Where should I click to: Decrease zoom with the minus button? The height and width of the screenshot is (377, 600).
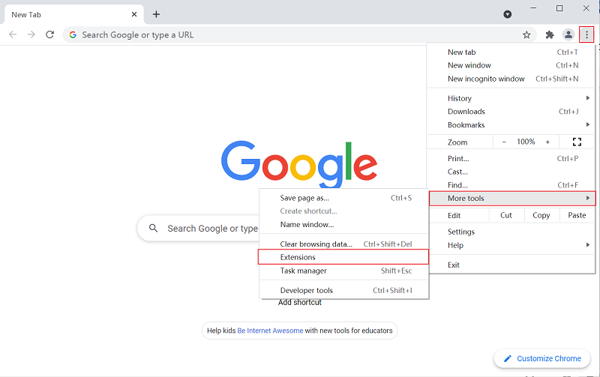pyautogui.click(x=504, y=142)
